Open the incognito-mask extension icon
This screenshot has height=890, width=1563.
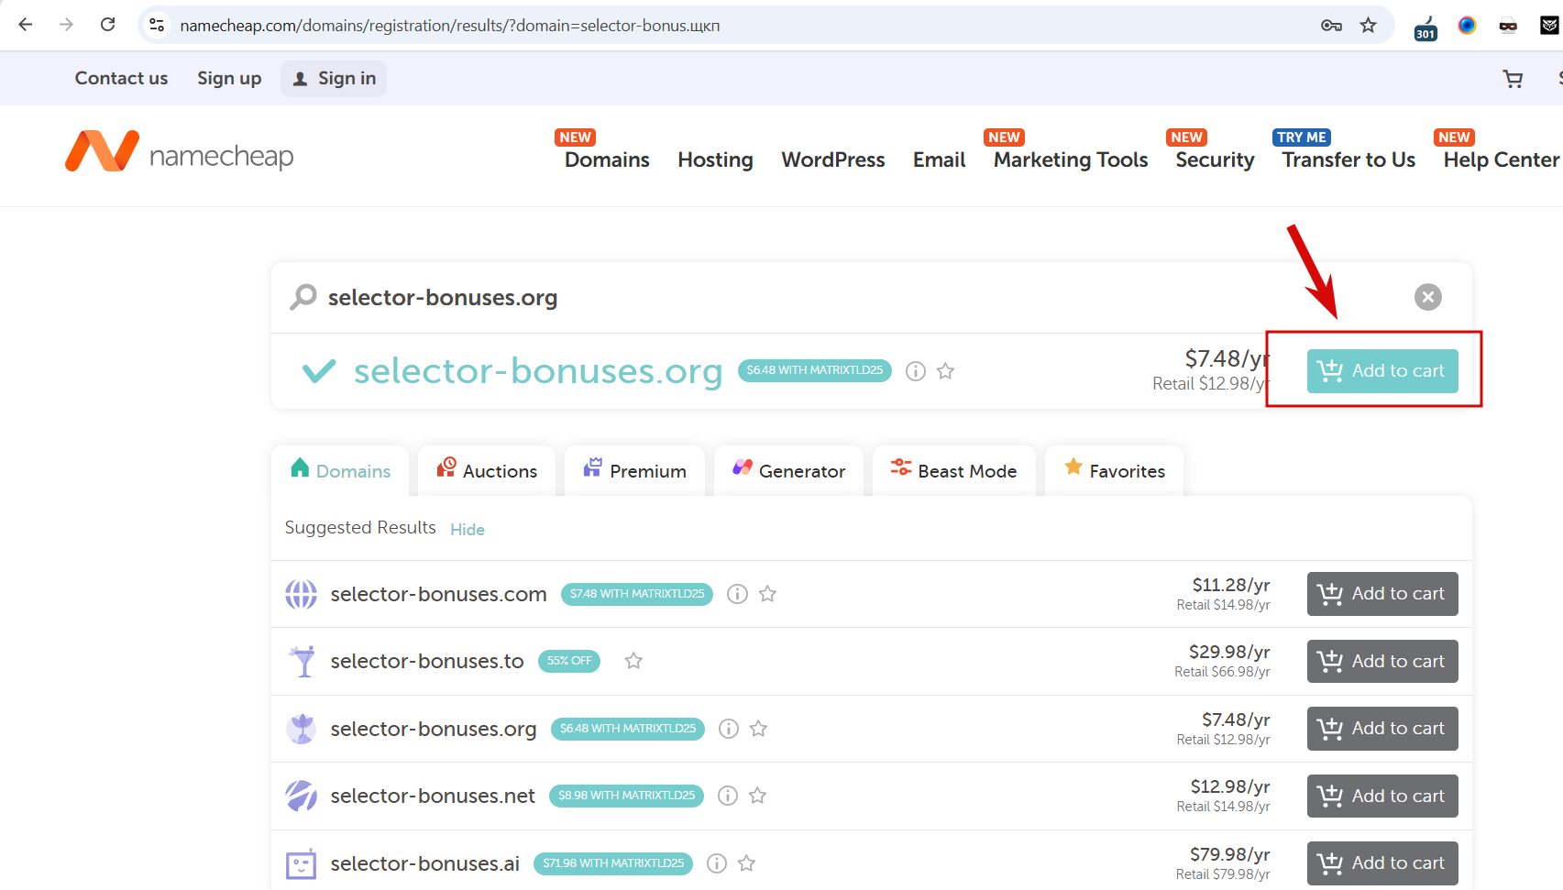pos(1508,25)
